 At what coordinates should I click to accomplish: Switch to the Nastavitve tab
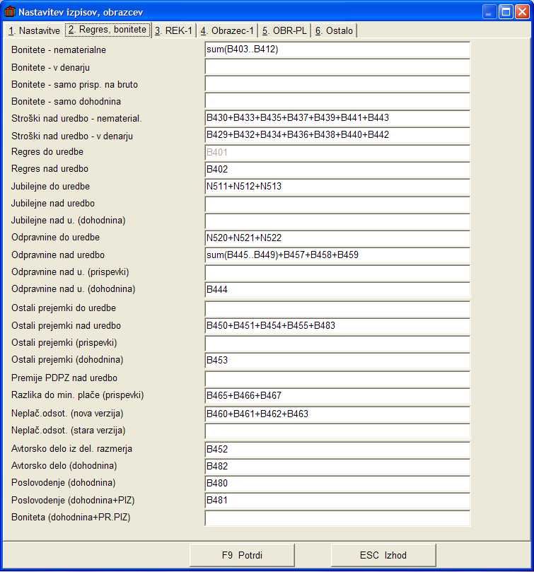(34, 30)
